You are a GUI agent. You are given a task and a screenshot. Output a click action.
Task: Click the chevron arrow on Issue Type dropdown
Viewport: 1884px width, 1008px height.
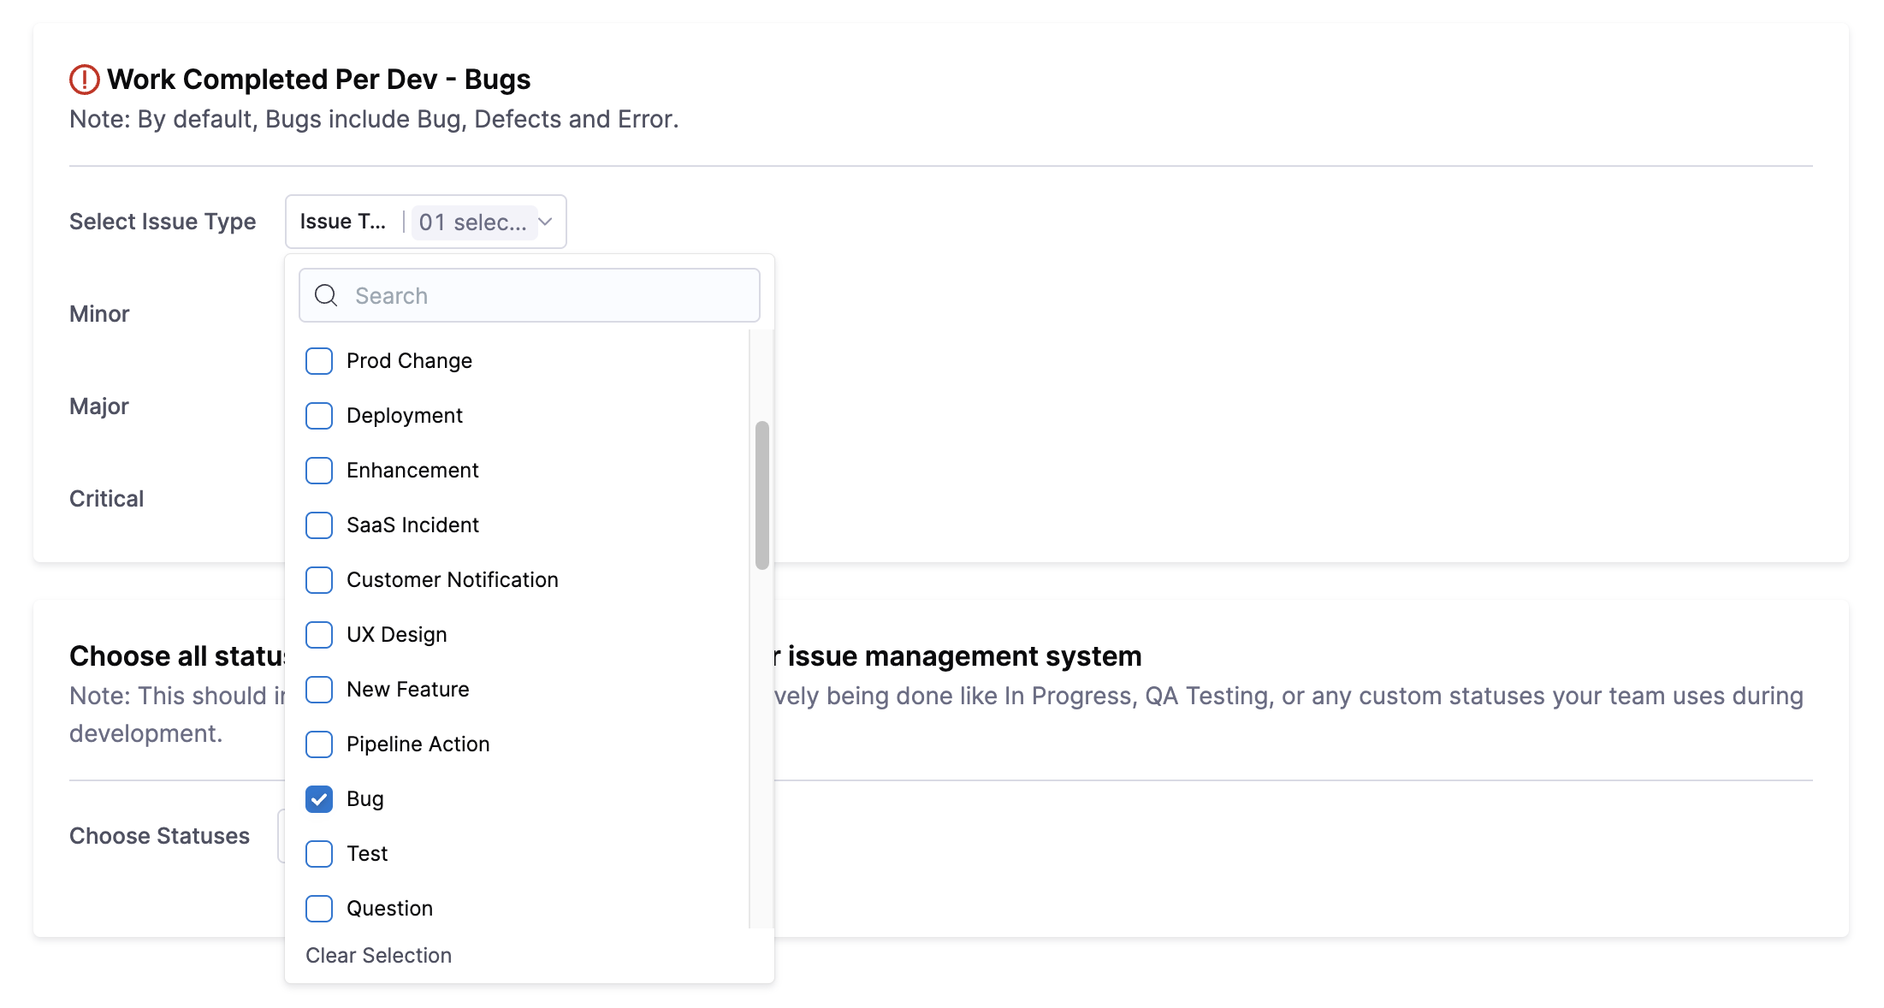[x=546, y=222]
